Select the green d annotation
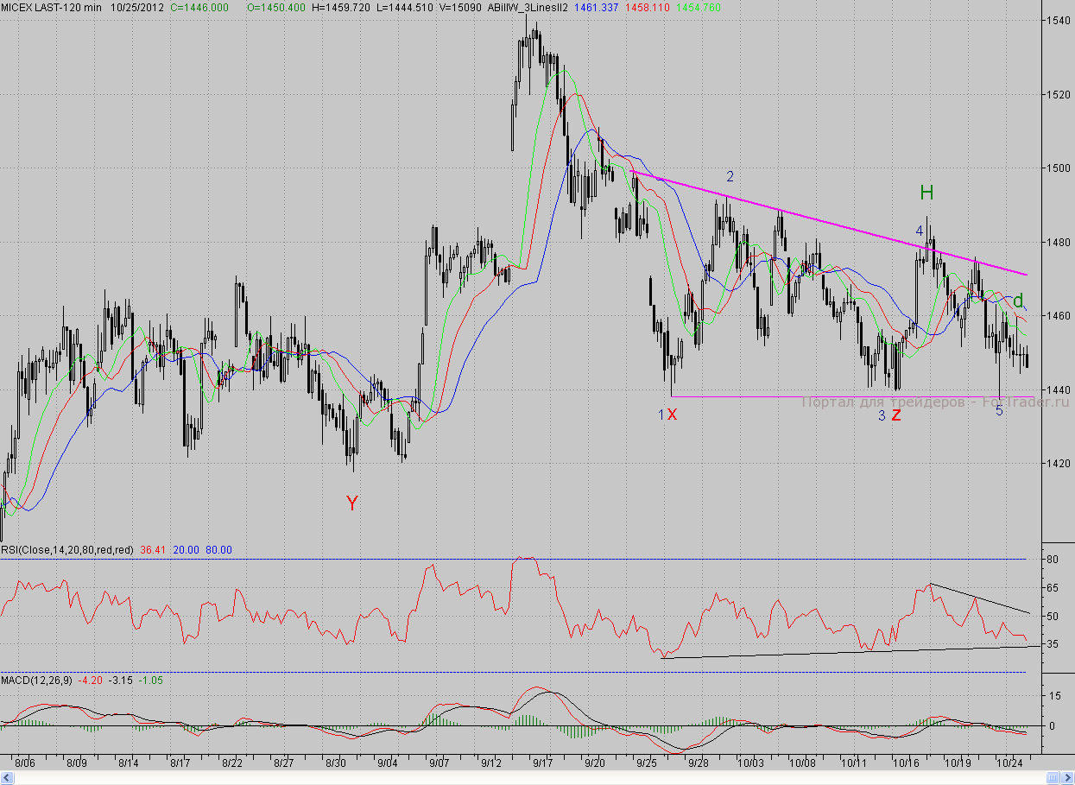 tap(1018, 301)
